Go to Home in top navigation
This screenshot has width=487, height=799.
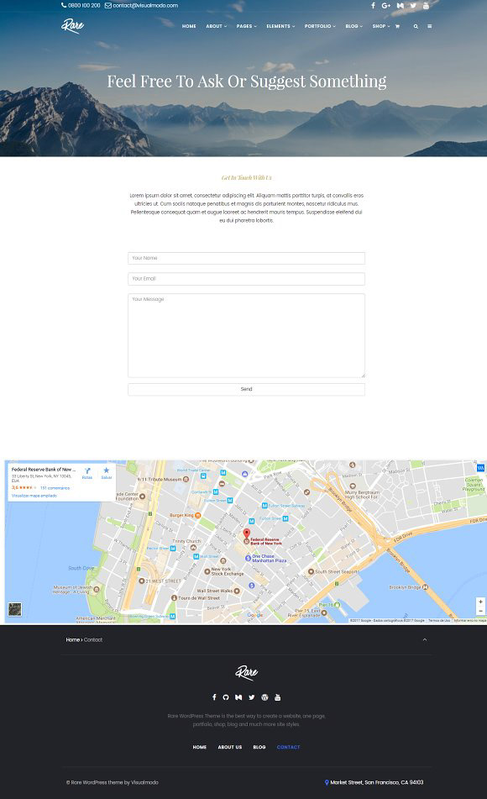tap(189, 26)
